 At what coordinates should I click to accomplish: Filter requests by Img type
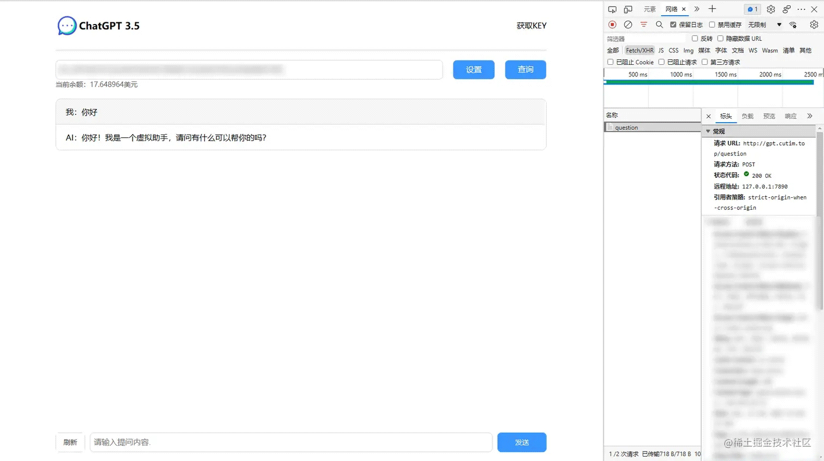point(689,50)
